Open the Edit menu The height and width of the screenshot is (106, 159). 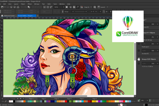coord(5,4)
